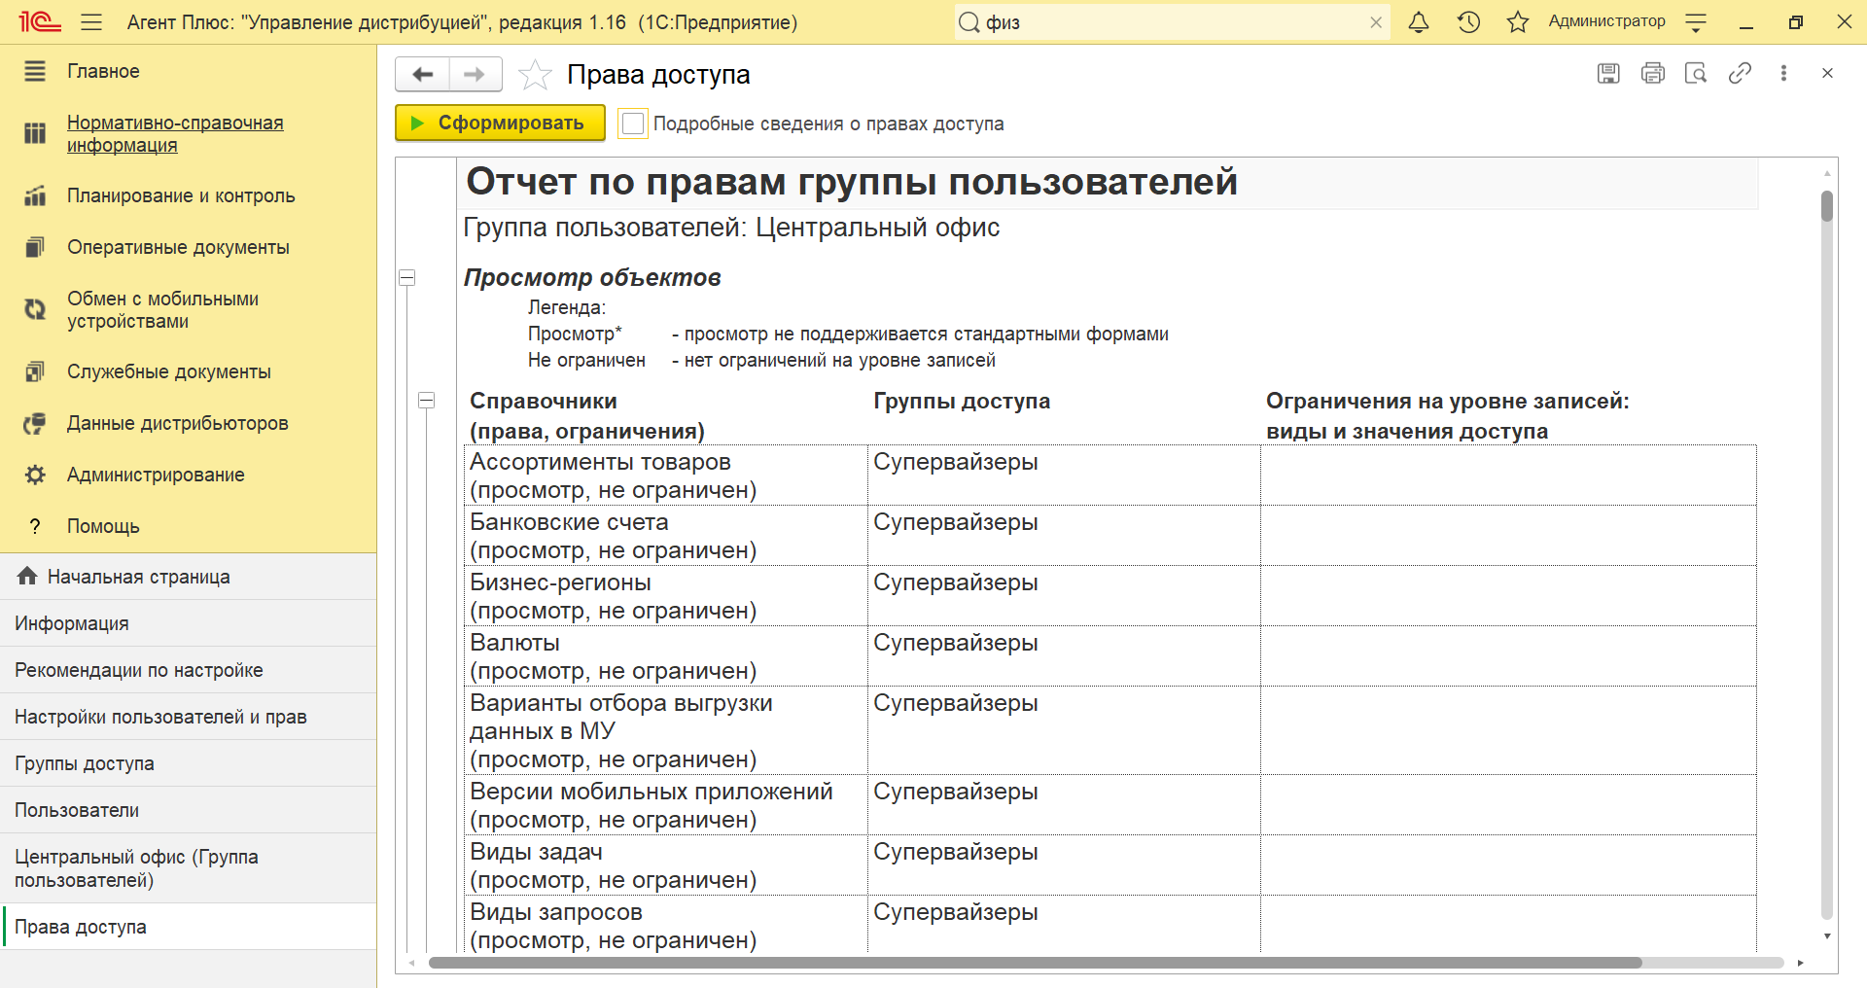This screenshot has height=988, width=1867.
Task: Go back with the left arrow button
Action: click(x=423, y=74)
